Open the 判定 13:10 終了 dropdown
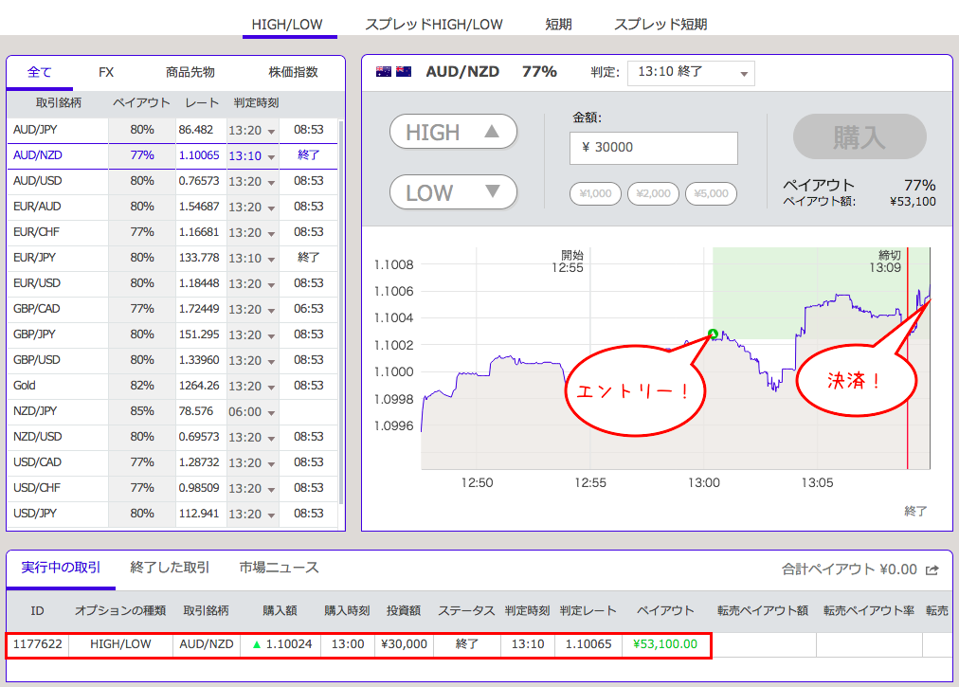The image size is (959, 687). coord(691,73)
